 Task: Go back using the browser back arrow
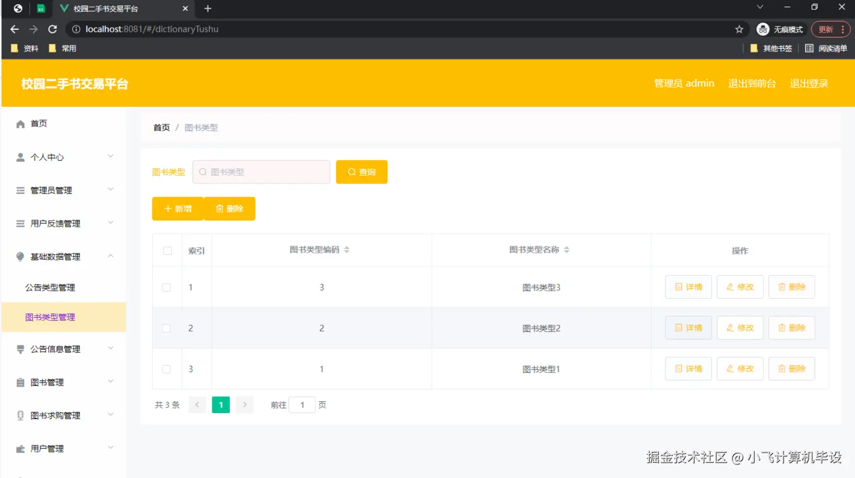click(15, 29)
